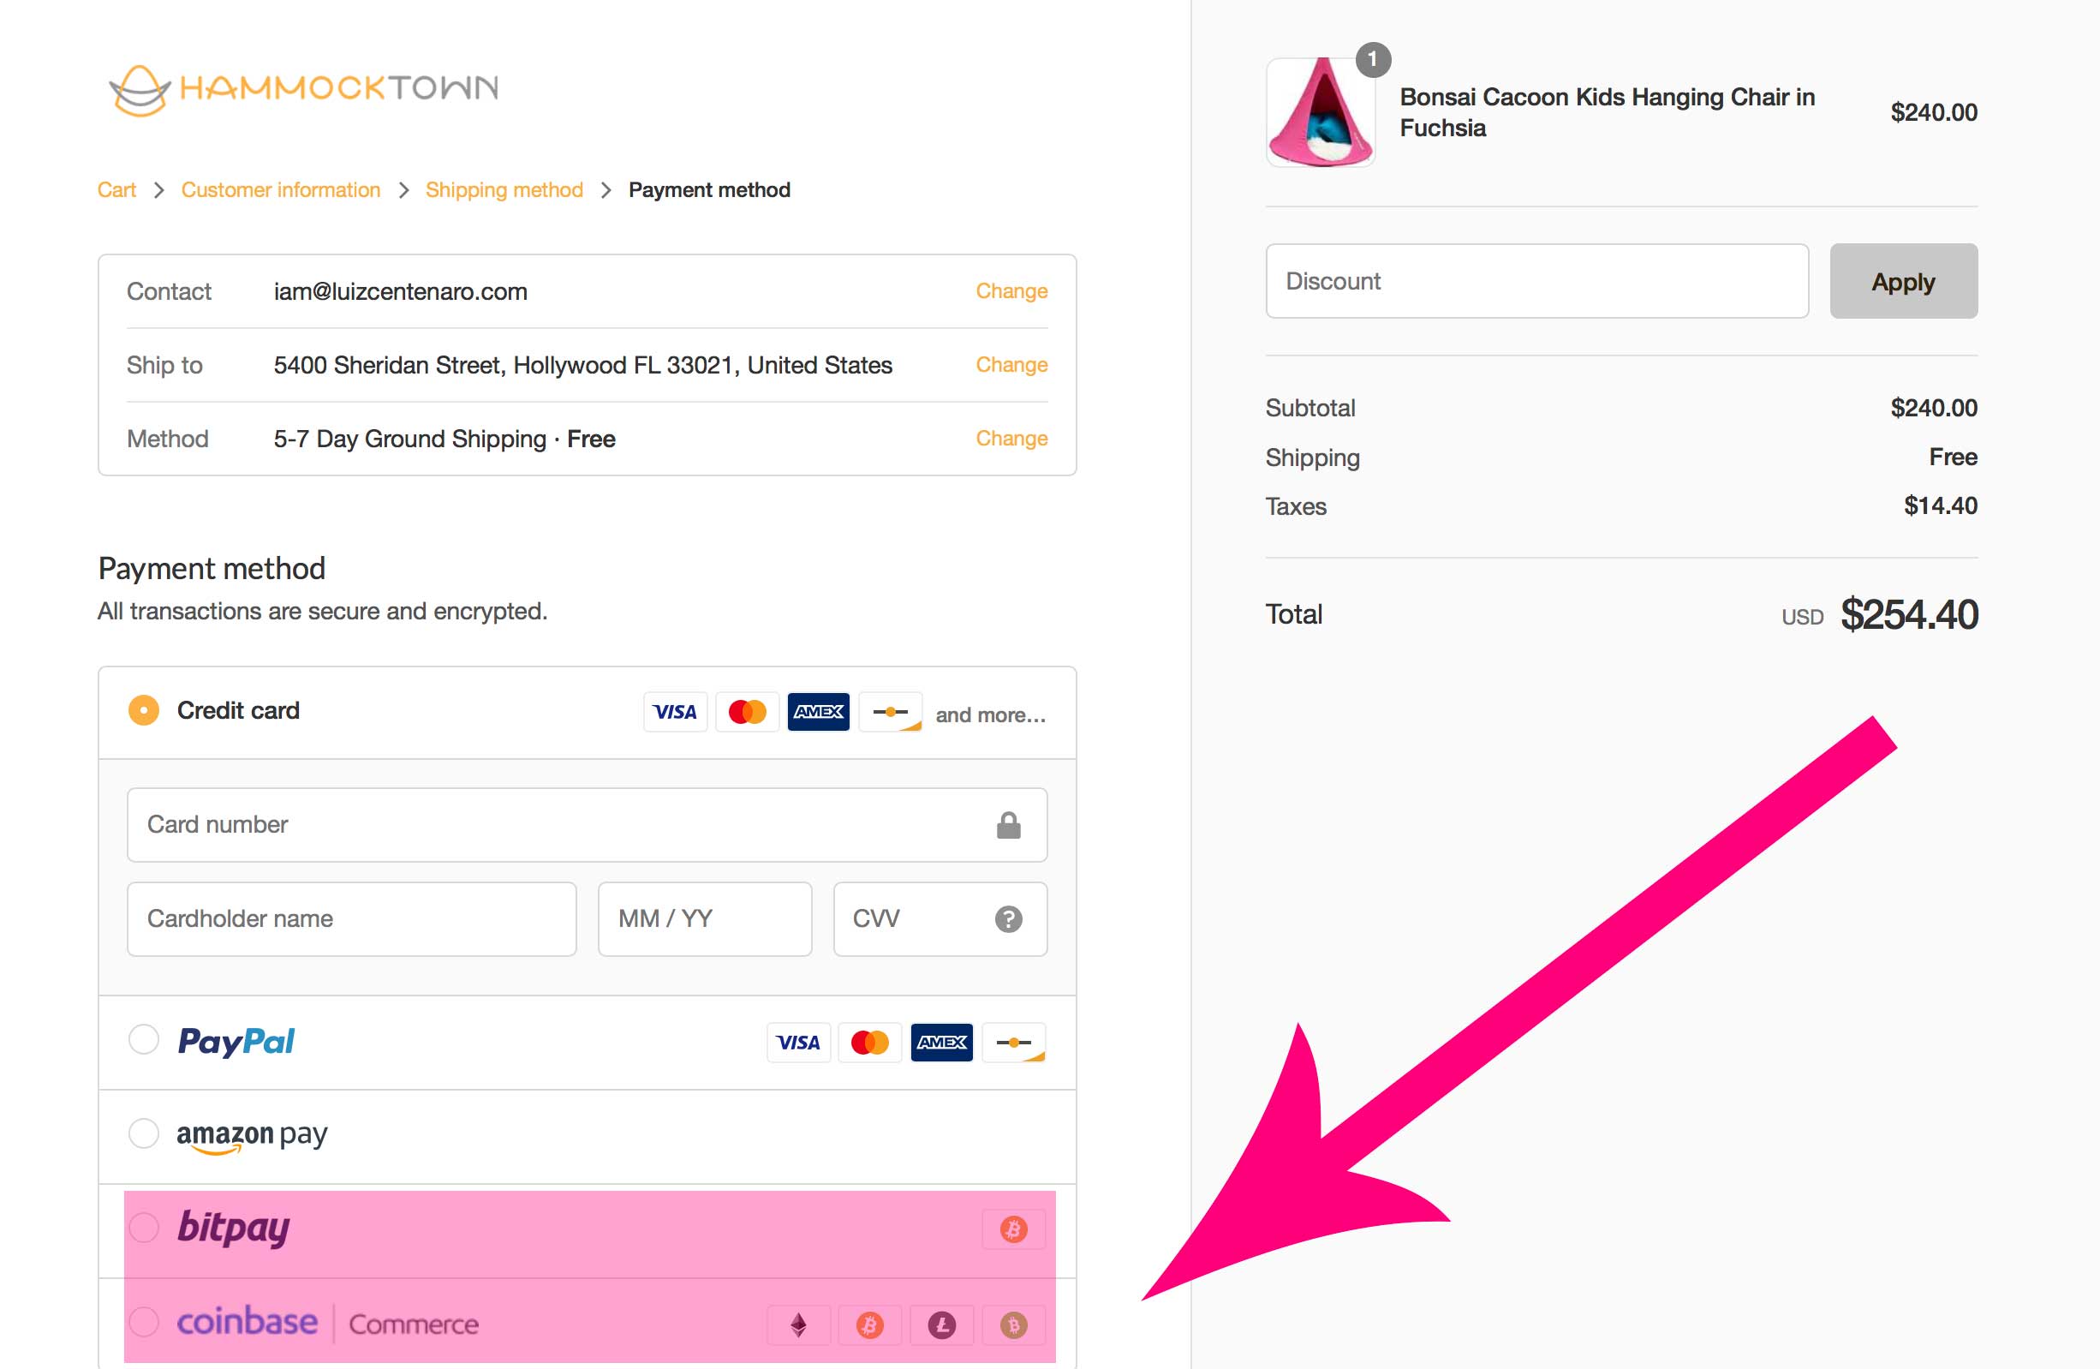Click the Discount code input field
The width and height of the screenshot is (2100, 1369).
pyautogui.click(x=1536, y=280)
